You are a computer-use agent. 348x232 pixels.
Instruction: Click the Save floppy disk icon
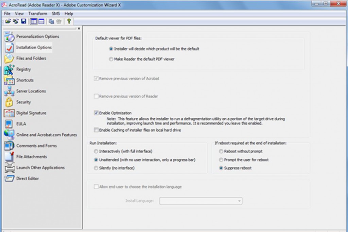tap(23, 21)
